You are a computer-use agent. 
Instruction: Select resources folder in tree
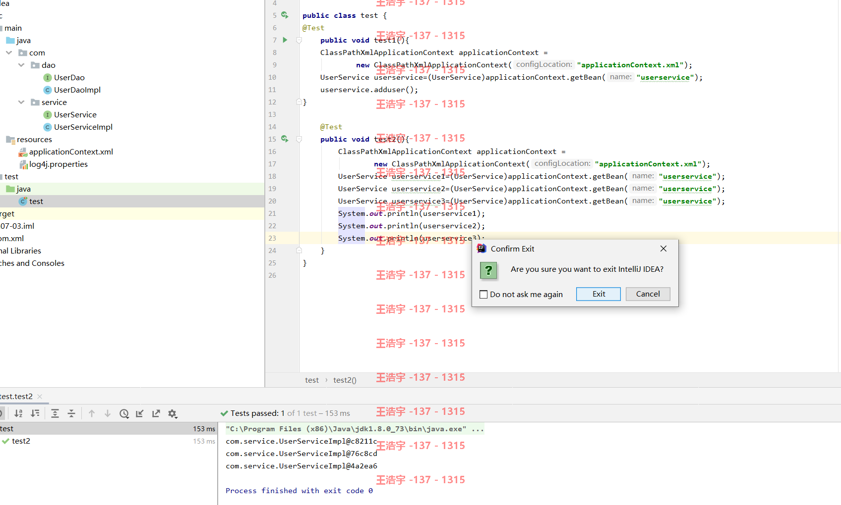point(34,139)
